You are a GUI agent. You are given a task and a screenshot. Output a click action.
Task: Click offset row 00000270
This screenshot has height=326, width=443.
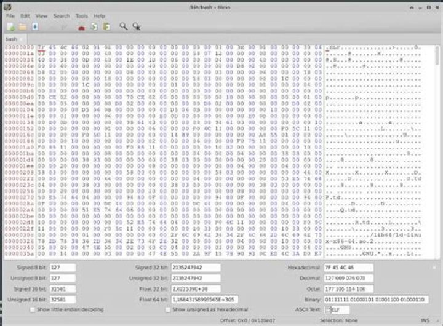coord(19,197)
